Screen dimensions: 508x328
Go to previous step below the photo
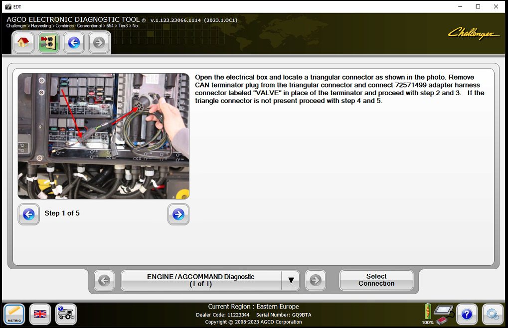coord(29,214)
